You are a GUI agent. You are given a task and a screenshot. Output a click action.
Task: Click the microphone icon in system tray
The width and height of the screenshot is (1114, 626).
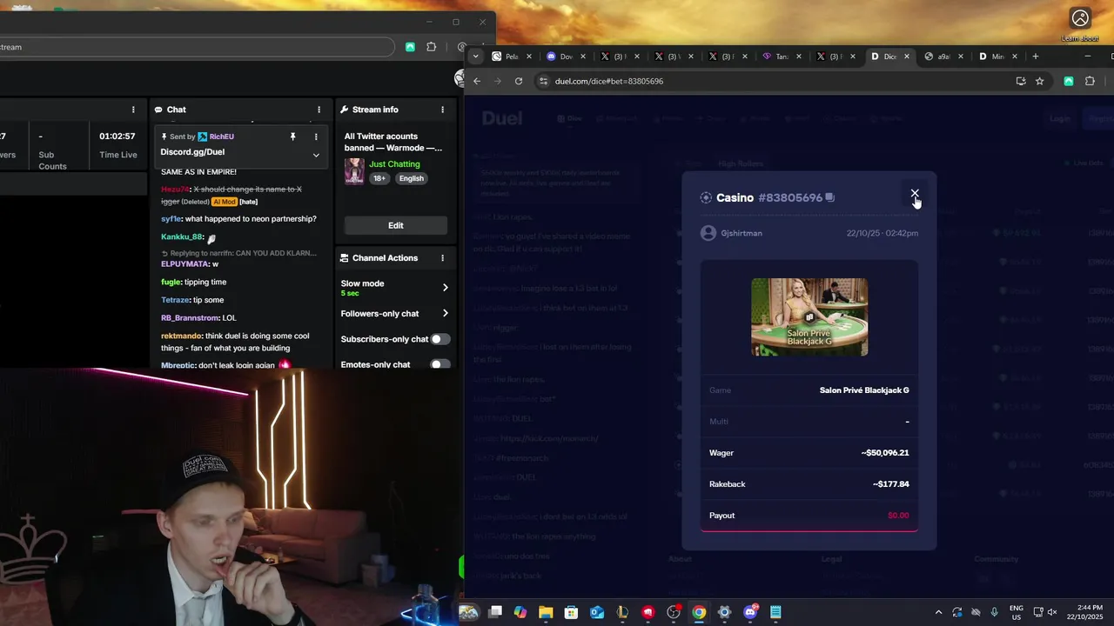pos(995,612)
